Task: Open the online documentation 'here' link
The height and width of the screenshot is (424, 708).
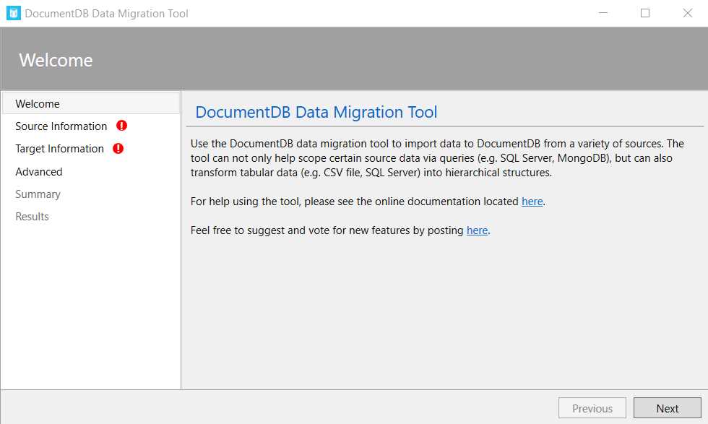Action: coord(532,202)
